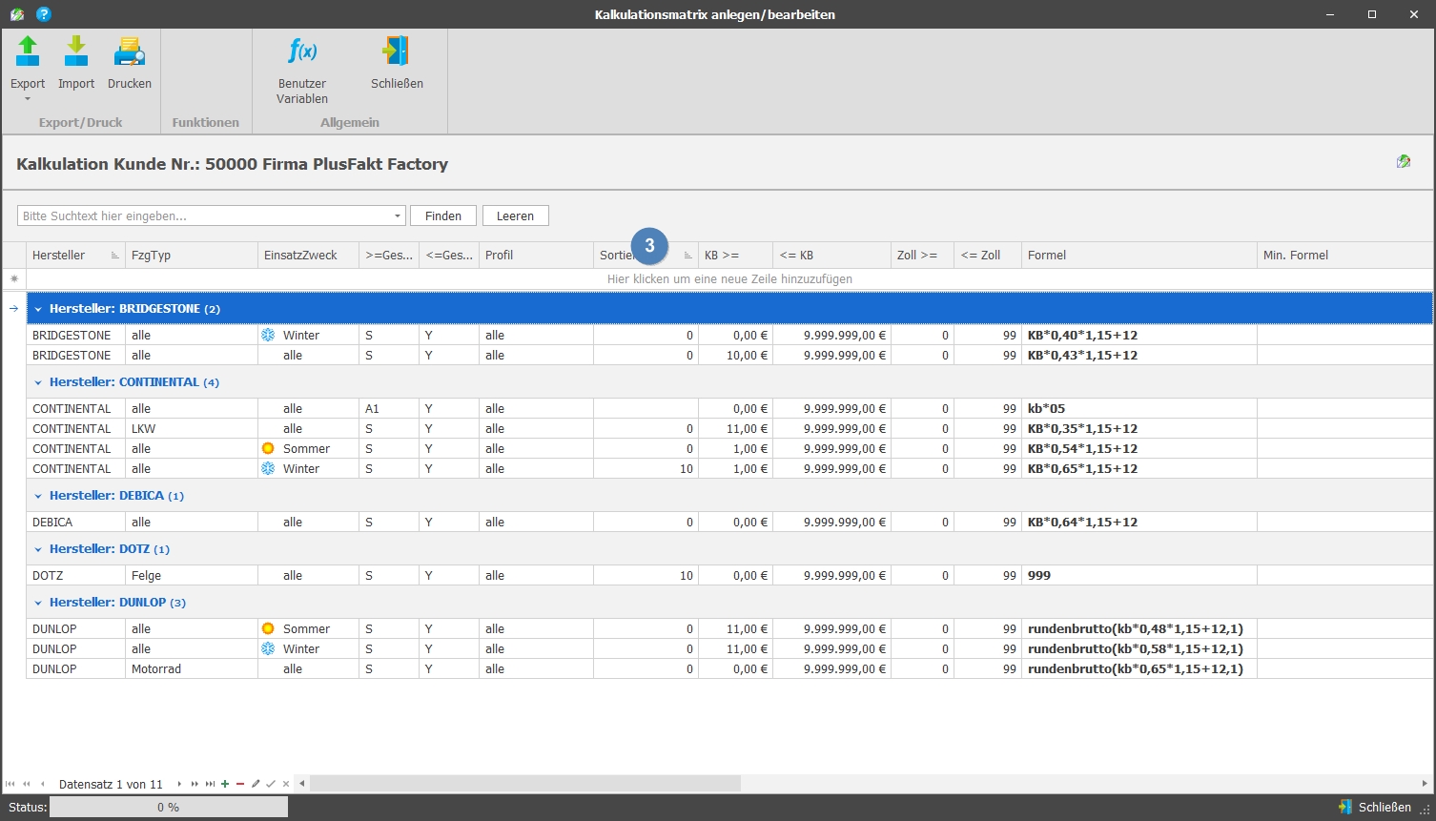The image size is (1436, 821).
Task: Click the FzgTyp column header
Action: 192,255
